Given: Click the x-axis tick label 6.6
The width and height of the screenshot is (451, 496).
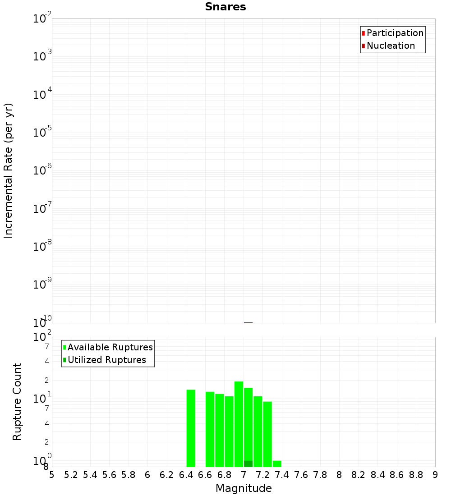Looking at the screenshot, I should pyautogui.click(x=205, y=475).
